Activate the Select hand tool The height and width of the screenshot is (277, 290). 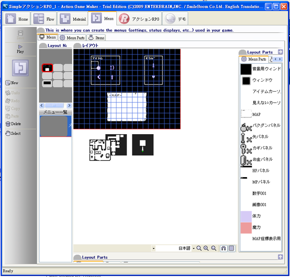[13, 133]
